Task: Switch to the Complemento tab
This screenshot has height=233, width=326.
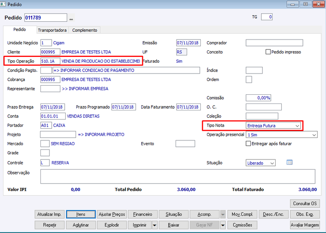Action: [x=85, y=30]
